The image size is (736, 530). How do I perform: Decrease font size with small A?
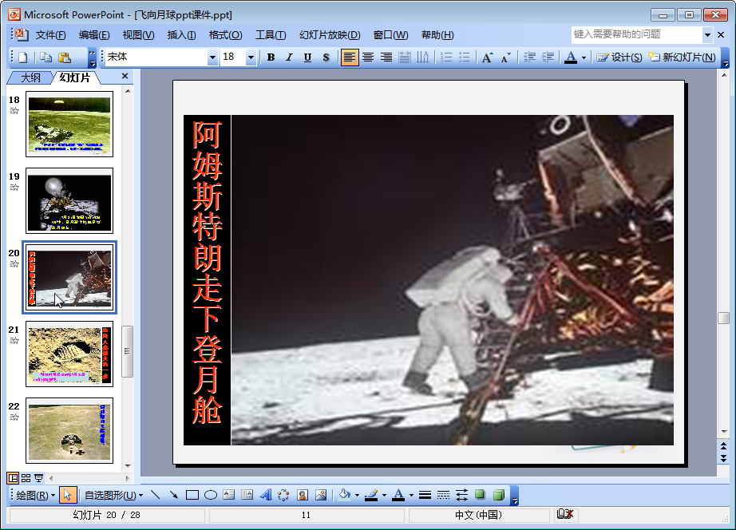tap(506, 57)
